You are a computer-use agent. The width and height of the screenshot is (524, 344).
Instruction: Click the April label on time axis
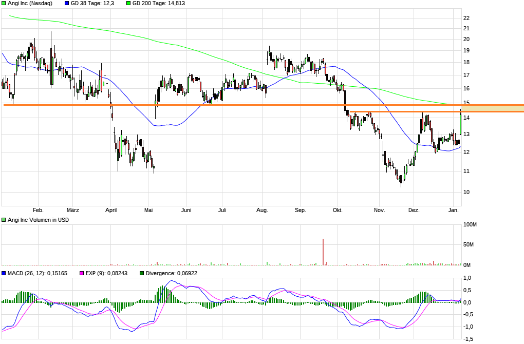(x=111, y=210)
